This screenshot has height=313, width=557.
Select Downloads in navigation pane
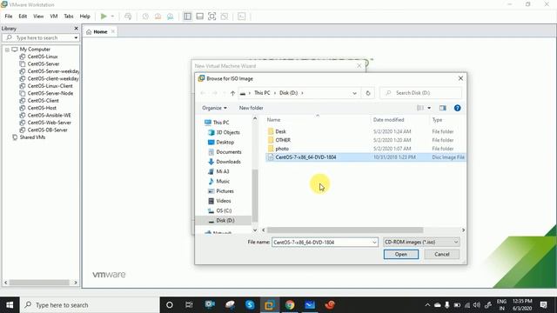point(228,162)
